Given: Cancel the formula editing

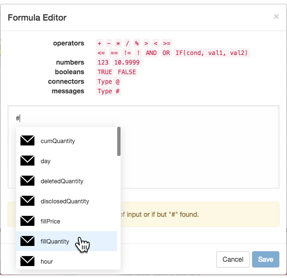Looking at the screenshot, I should [233, 259].
